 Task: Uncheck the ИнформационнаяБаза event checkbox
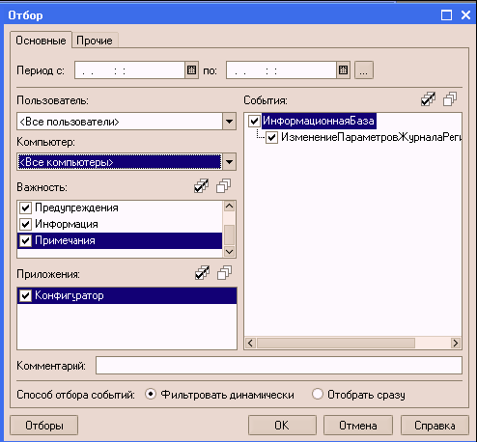[254, 121]
